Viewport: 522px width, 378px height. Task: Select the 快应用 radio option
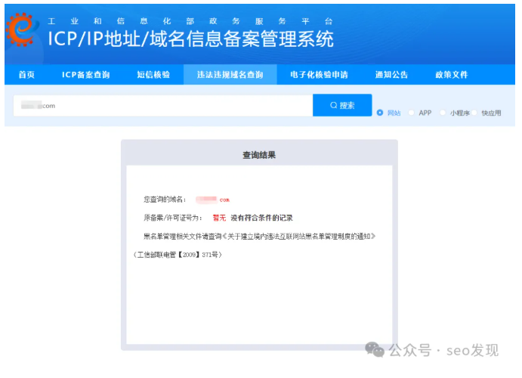pos(474,113)
